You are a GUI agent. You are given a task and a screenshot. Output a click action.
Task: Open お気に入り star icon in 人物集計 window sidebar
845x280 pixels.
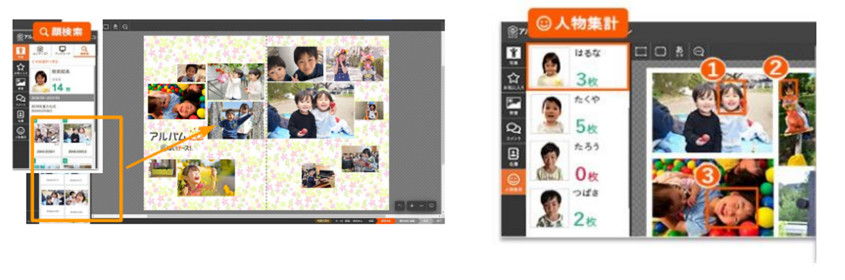pyautogui.click(x=513, y=80)
